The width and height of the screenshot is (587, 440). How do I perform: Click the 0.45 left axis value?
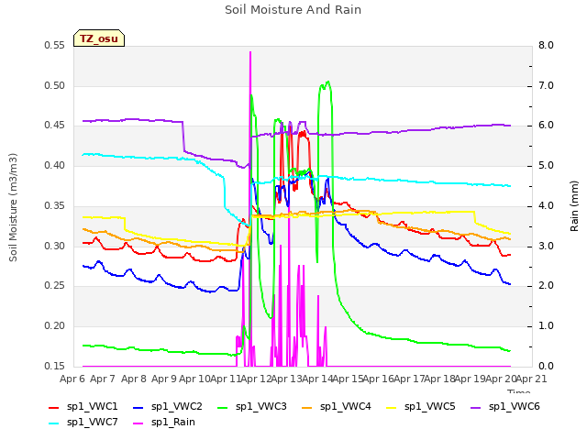click(x=54, y=125)
